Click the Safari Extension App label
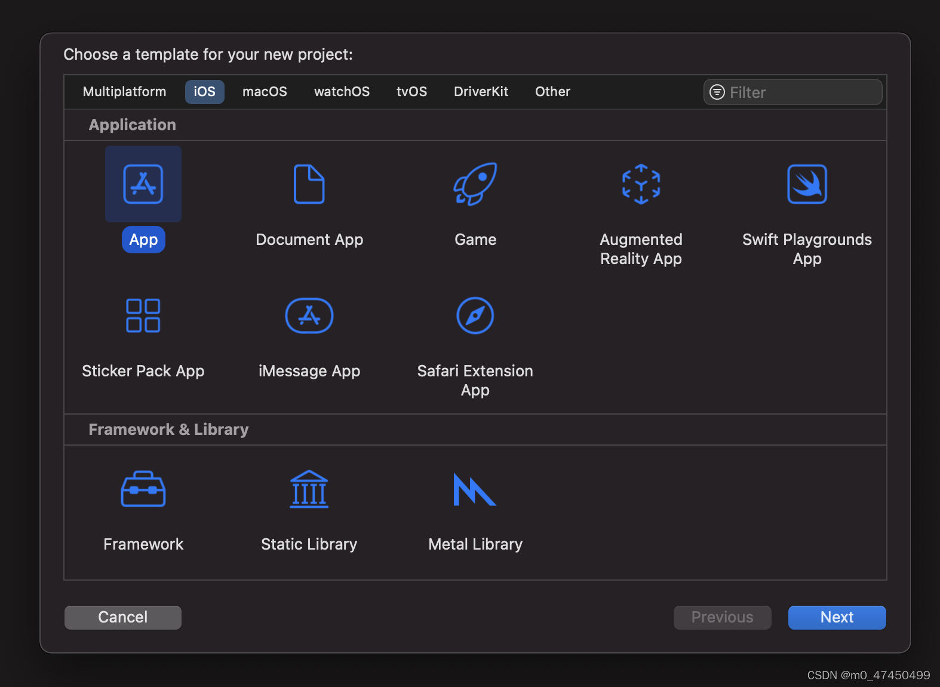This screenshot has height=687, width=940. tap(475, 381)
